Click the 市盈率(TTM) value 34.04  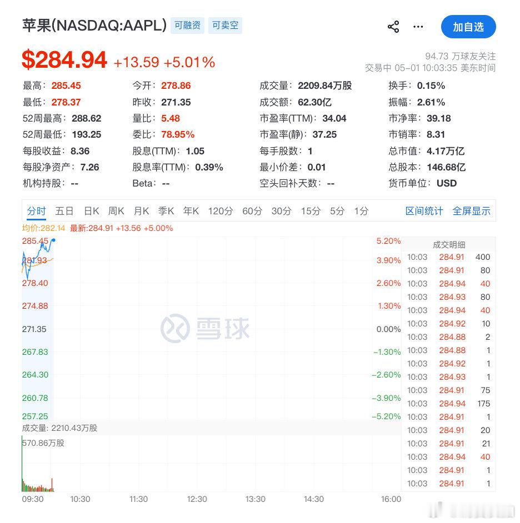click(x=334, y=118)
